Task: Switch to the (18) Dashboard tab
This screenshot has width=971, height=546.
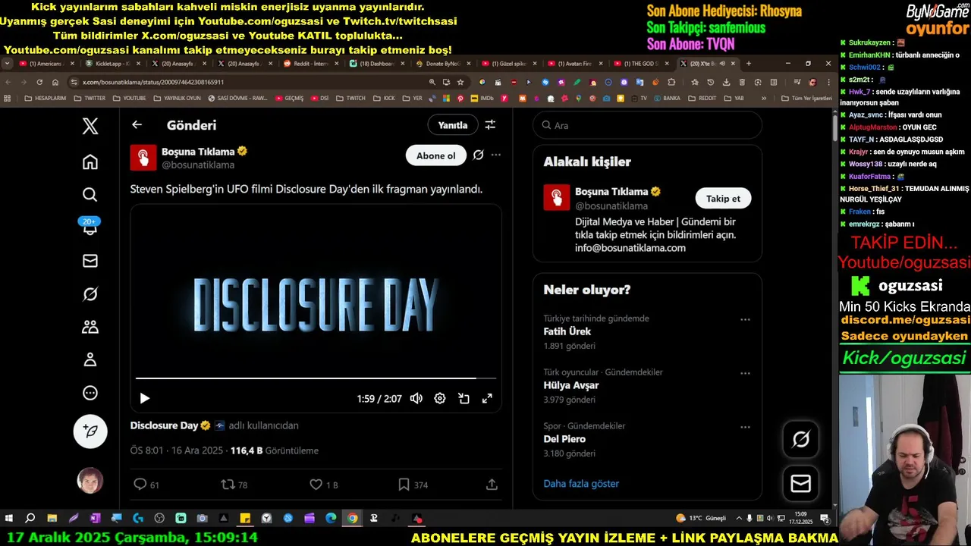Action: tap(376, 64)
